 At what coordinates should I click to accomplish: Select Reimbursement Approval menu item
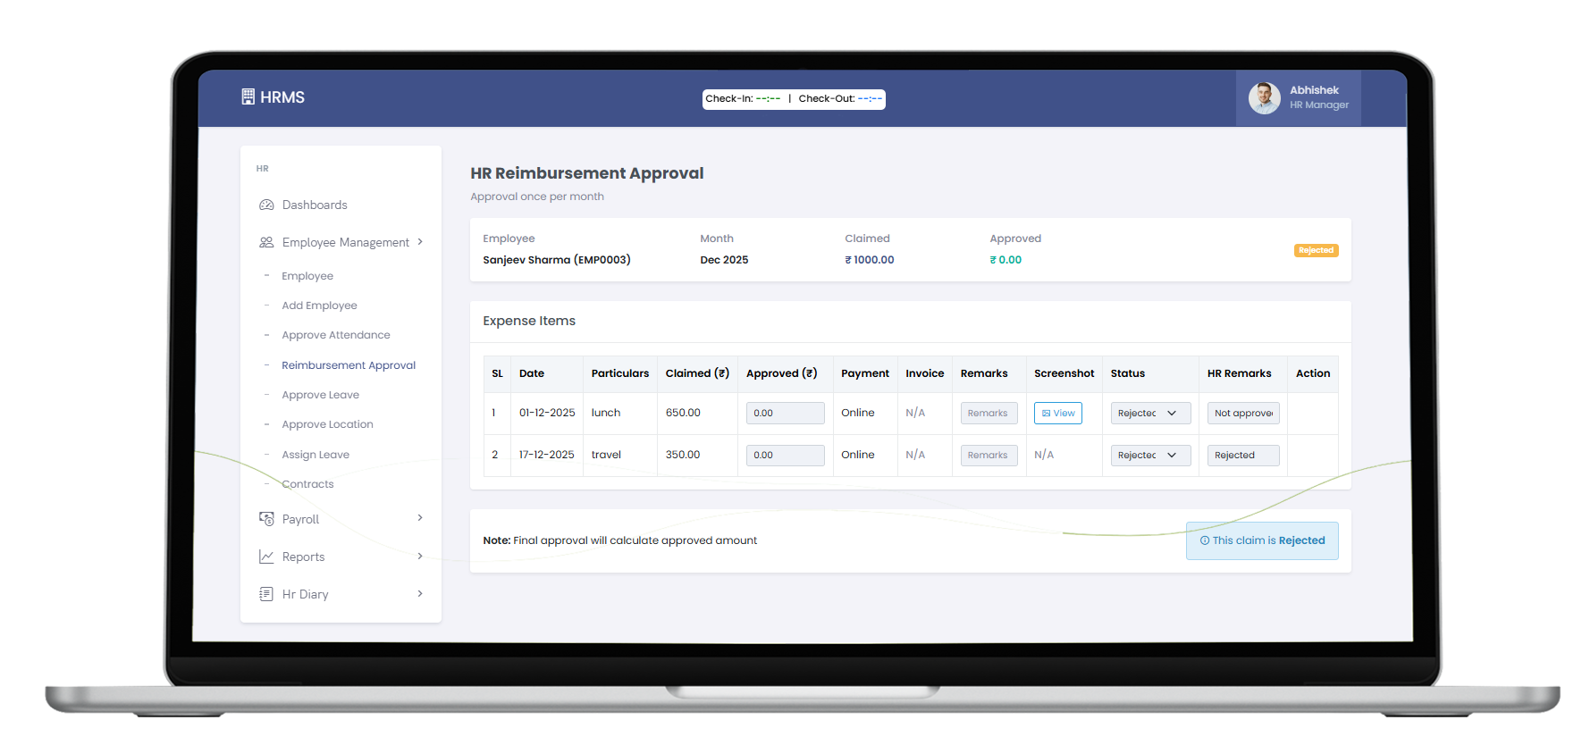(349, 365)
